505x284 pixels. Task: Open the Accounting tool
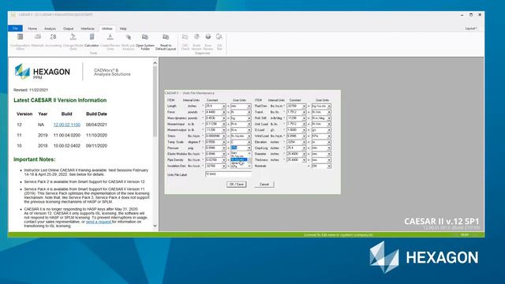(53, 41)
